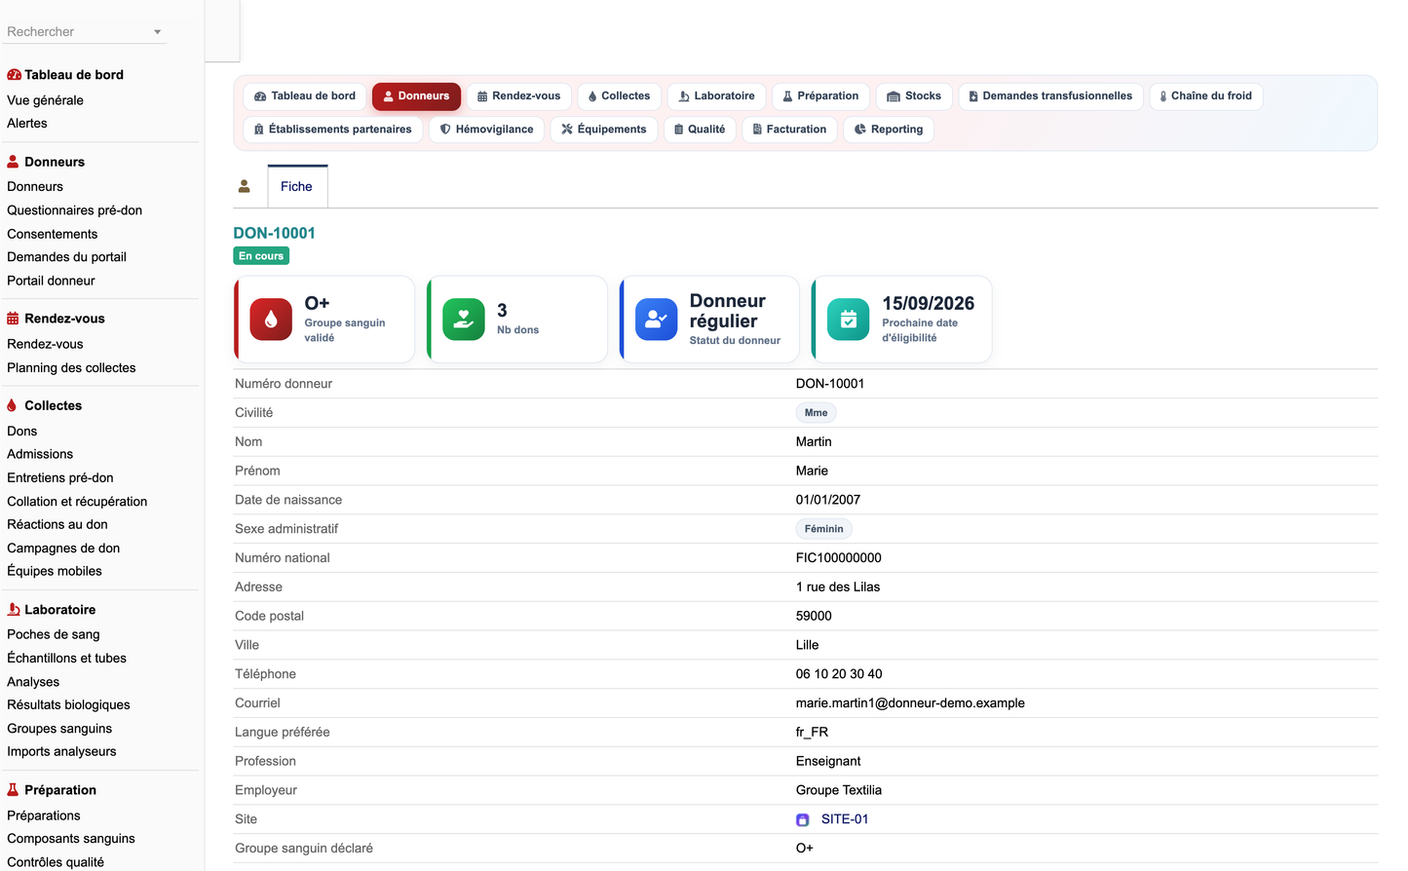Open Dons in sidebar

[22, 431]
